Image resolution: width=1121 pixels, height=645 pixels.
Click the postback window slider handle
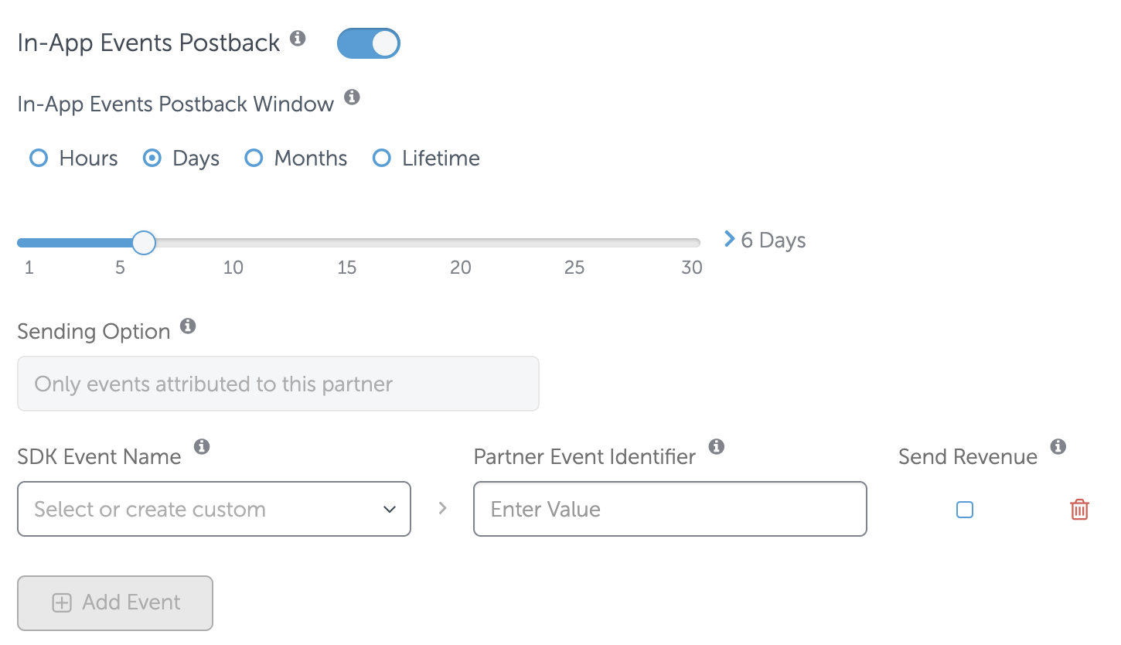[144, 243]
